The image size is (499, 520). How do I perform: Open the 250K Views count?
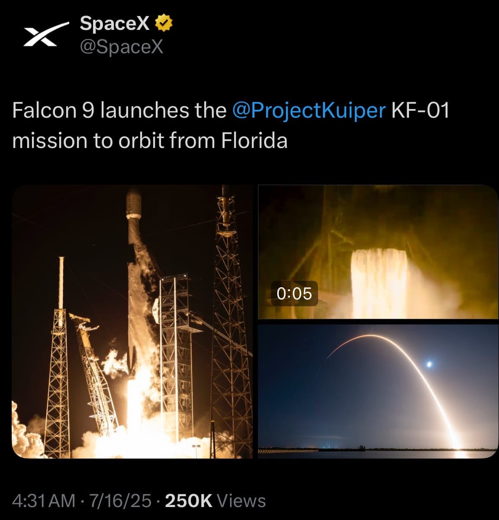(216, 501)
